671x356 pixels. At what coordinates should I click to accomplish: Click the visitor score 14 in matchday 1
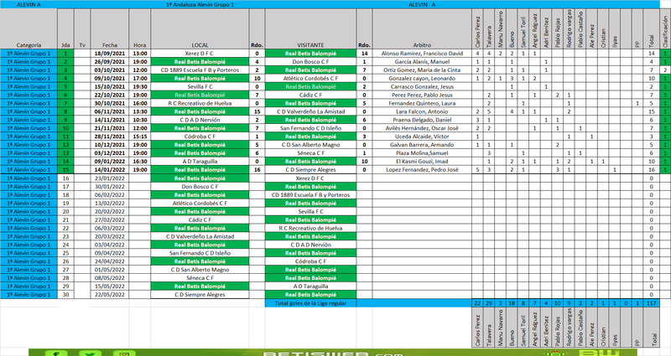[364, 54]
